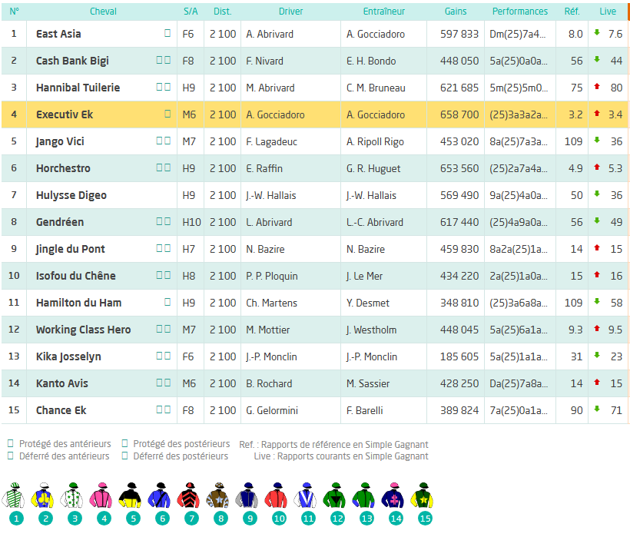This screenshot has height=537, width=630.
Task: Click the Driver column header
Action: [x=290, y=12]
